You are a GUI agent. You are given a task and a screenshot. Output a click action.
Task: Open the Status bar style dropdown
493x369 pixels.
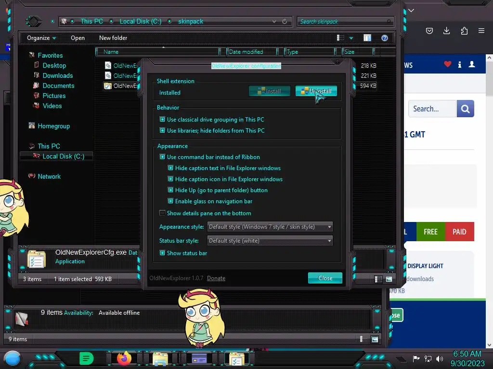pyautogui.click(x=270, y=241)
